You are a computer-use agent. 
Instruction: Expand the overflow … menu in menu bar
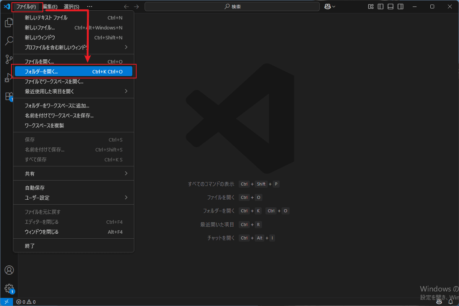(x=90, y=7)
